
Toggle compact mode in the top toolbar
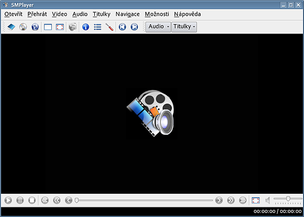pos(48,27)
